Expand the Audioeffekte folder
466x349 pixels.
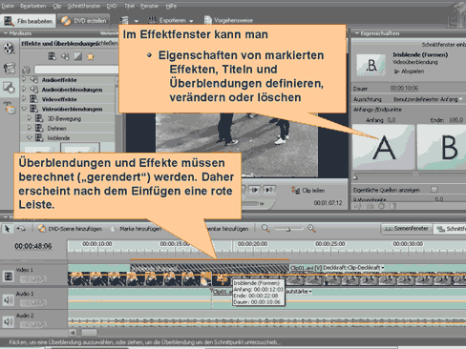click(24, 79)
